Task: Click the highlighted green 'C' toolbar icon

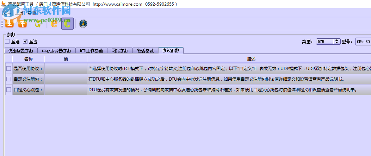Action: pos(67,24)
